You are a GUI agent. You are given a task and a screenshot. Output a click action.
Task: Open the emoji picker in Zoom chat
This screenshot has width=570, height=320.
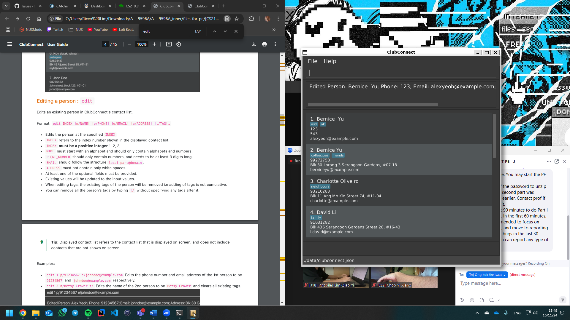[x=472, y=300]
